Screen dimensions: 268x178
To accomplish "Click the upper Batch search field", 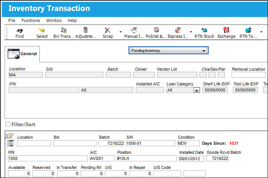I will pyautogui.click(x=118, y=75).
